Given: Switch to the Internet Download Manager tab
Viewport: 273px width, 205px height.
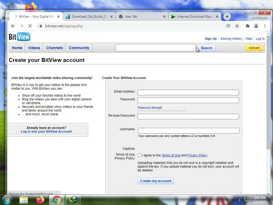Looking at the screenshot, I should click(x=195, y=17).
